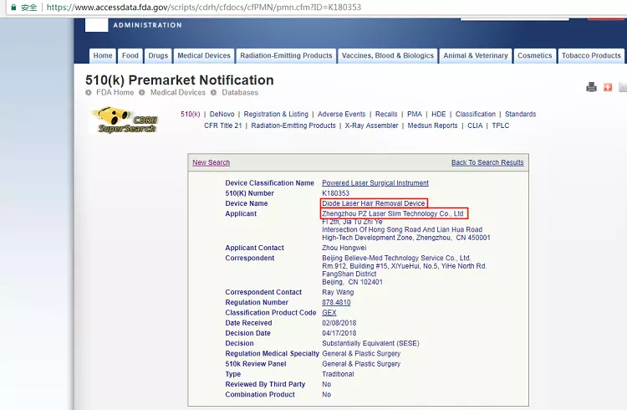627x410 pixels.
Task: Open Powered Laser Surgical Instrument link
Action: [x=375, y=183]
